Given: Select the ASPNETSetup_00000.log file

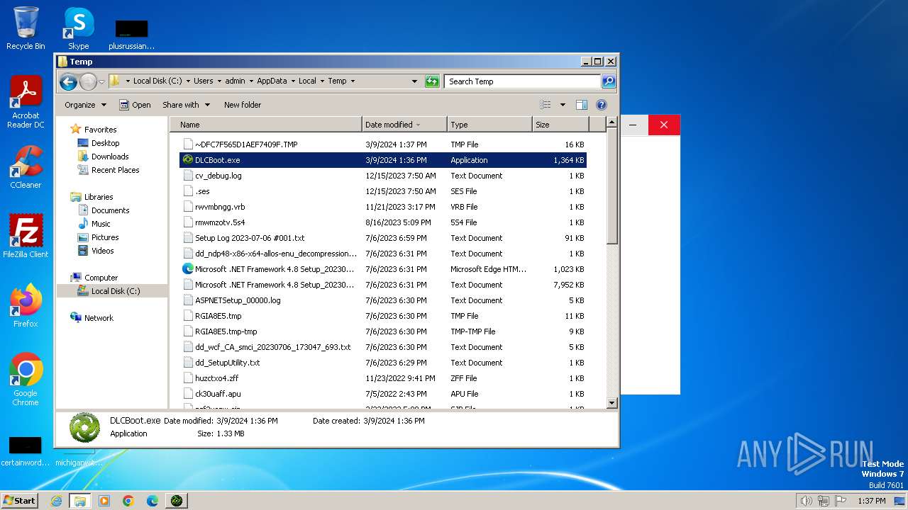Looking at the screenshot, I should click(383, 300).
